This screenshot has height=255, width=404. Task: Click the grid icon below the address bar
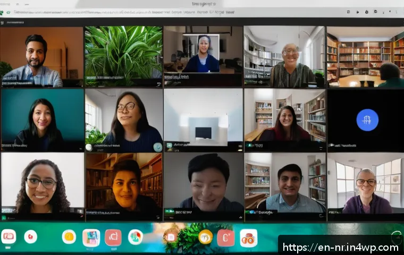[2, 23]
